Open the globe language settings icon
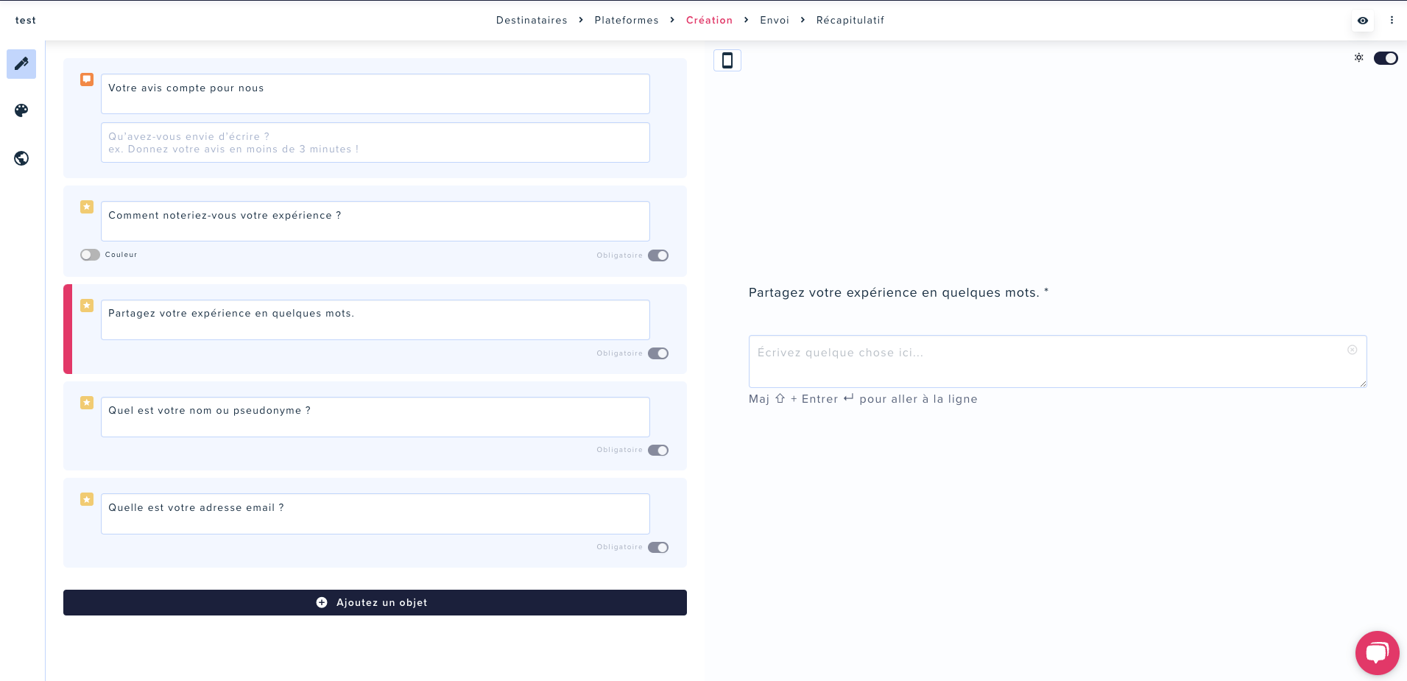 coord(21,158)
